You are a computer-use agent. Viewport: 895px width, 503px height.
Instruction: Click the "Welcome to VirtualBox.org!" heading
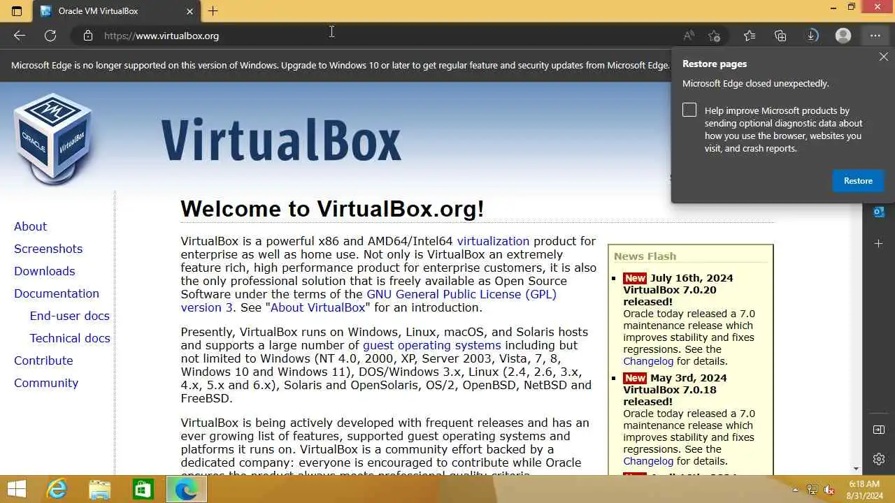click(x=332, y=208)
